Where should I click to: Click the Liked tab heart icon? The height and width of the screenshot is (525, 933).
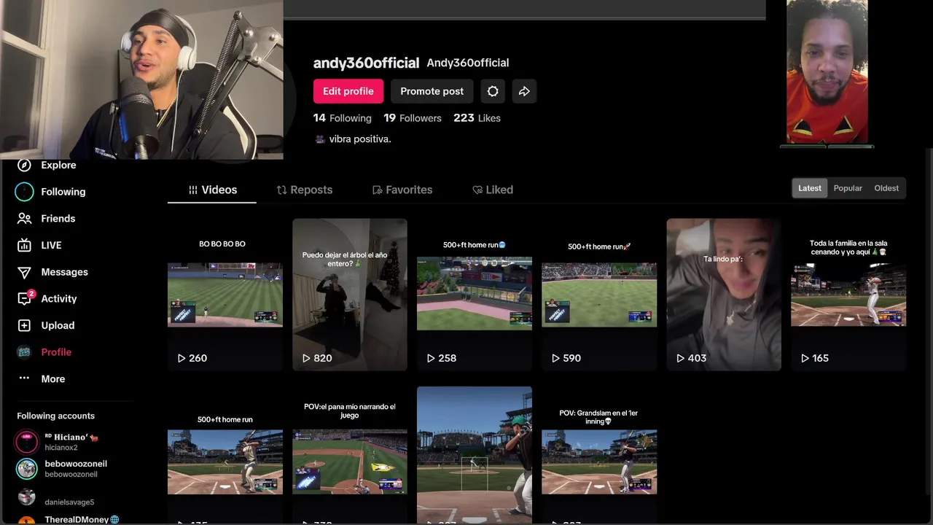[x=477, y=190]
